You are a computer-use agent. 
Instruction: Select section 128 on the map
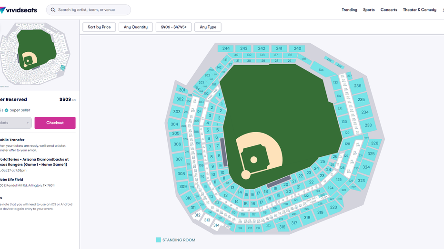[347, 144]
